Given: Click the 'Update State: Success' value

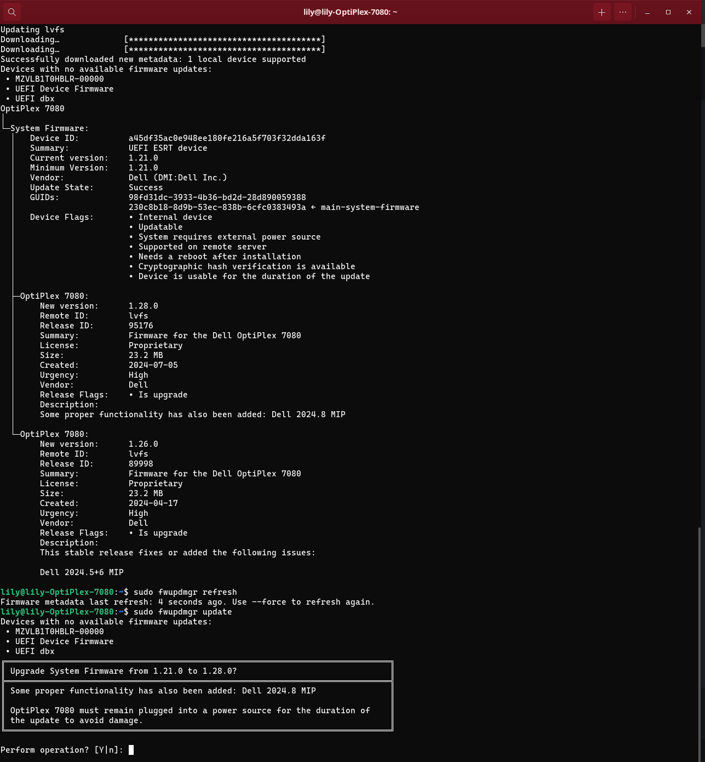Looking at the screenshot, I should click(146, 187).
